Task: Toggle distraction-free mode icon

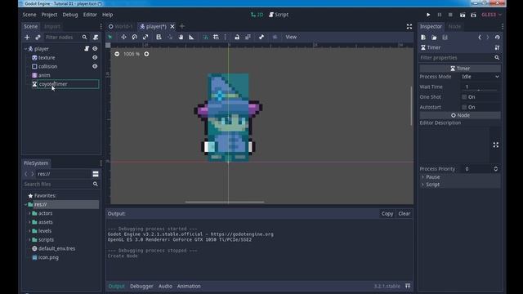Action: (x=409, y=26)
